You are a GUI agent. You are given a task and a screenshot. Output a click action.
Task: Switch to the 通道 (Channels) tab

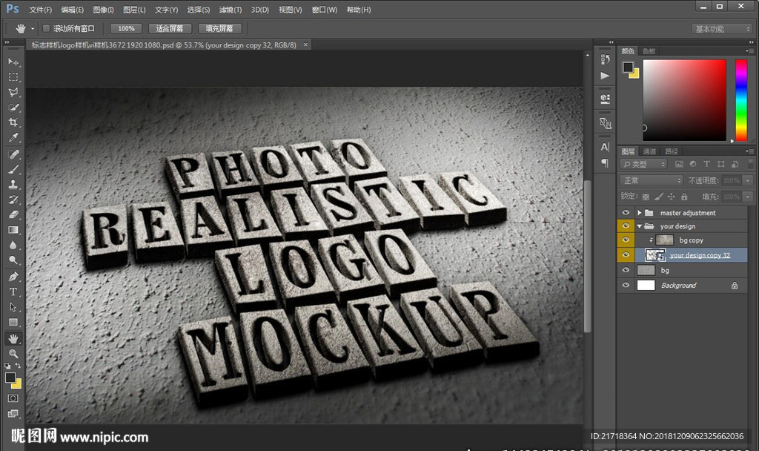(649, 151)
